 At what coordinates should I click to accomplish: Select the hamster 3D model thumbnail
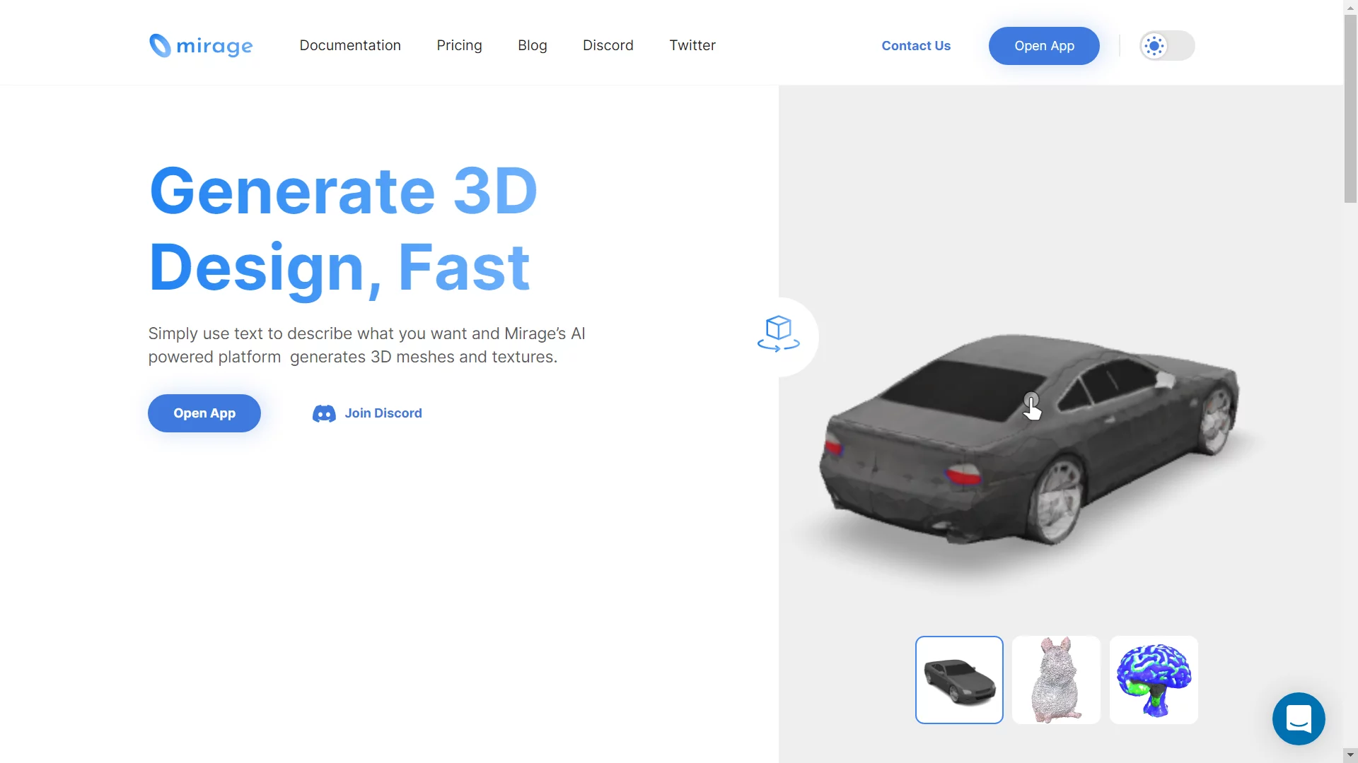pyautogui.click(x=1056, y=679)
